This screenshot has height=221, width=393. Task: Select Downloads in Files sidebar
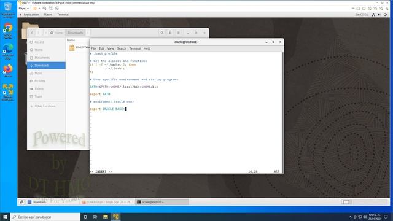tap(47, 66)
